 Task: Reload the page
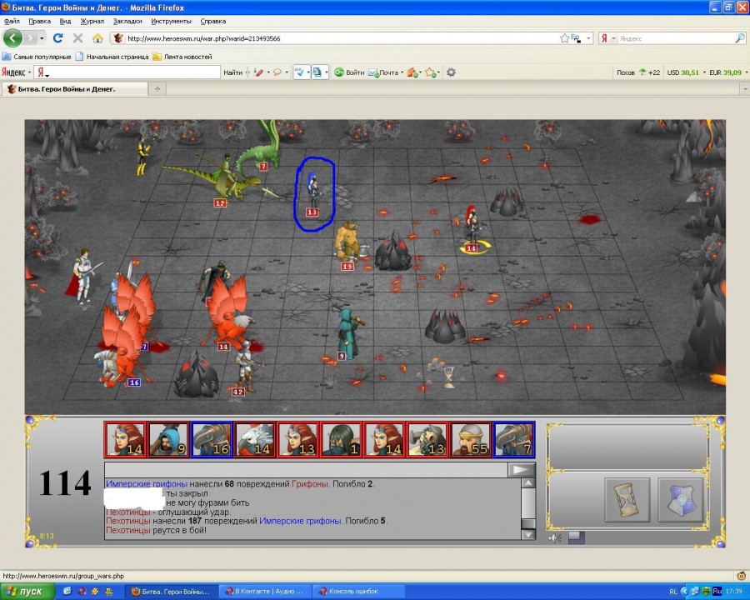pos(58,38)
